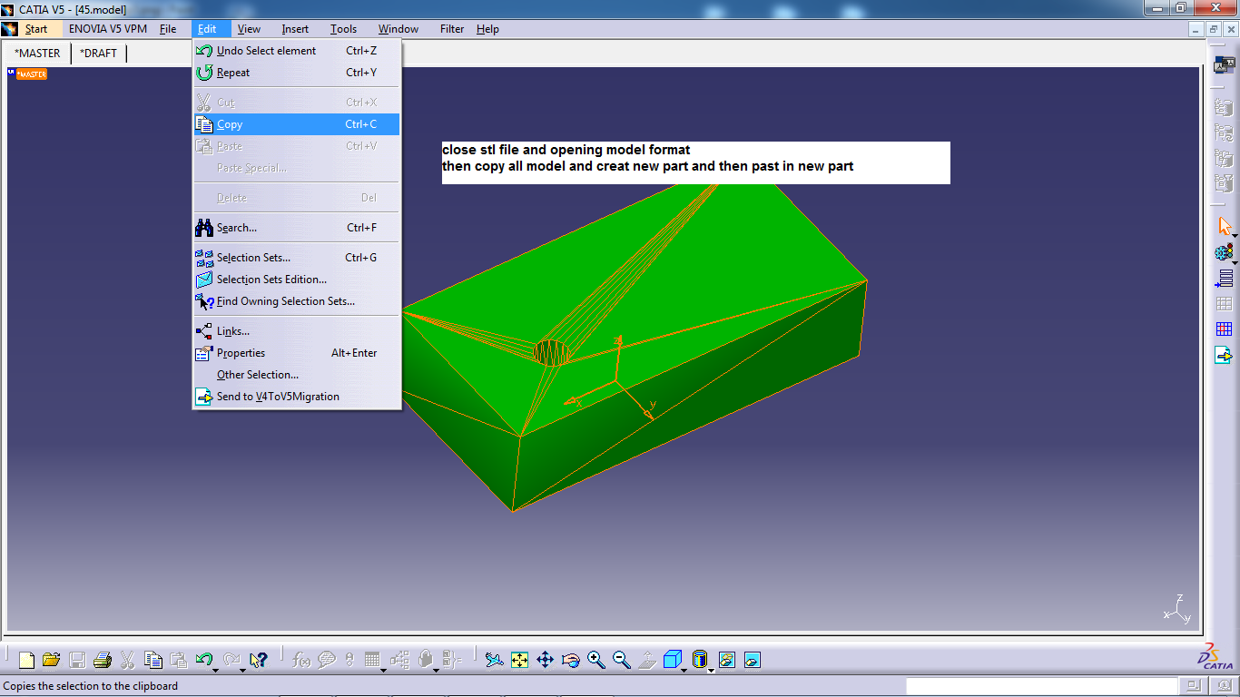1240x697 pixels.
Task: Select the orange Select arrow tool
Action: [1224, 226]
